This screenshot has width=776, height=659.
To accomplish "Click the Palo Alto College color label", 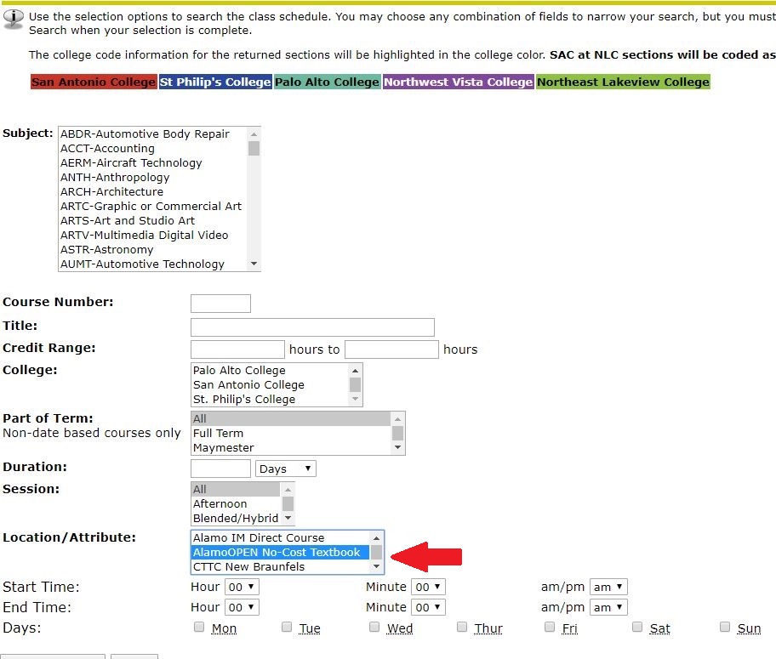I will [x=327, y=82].
